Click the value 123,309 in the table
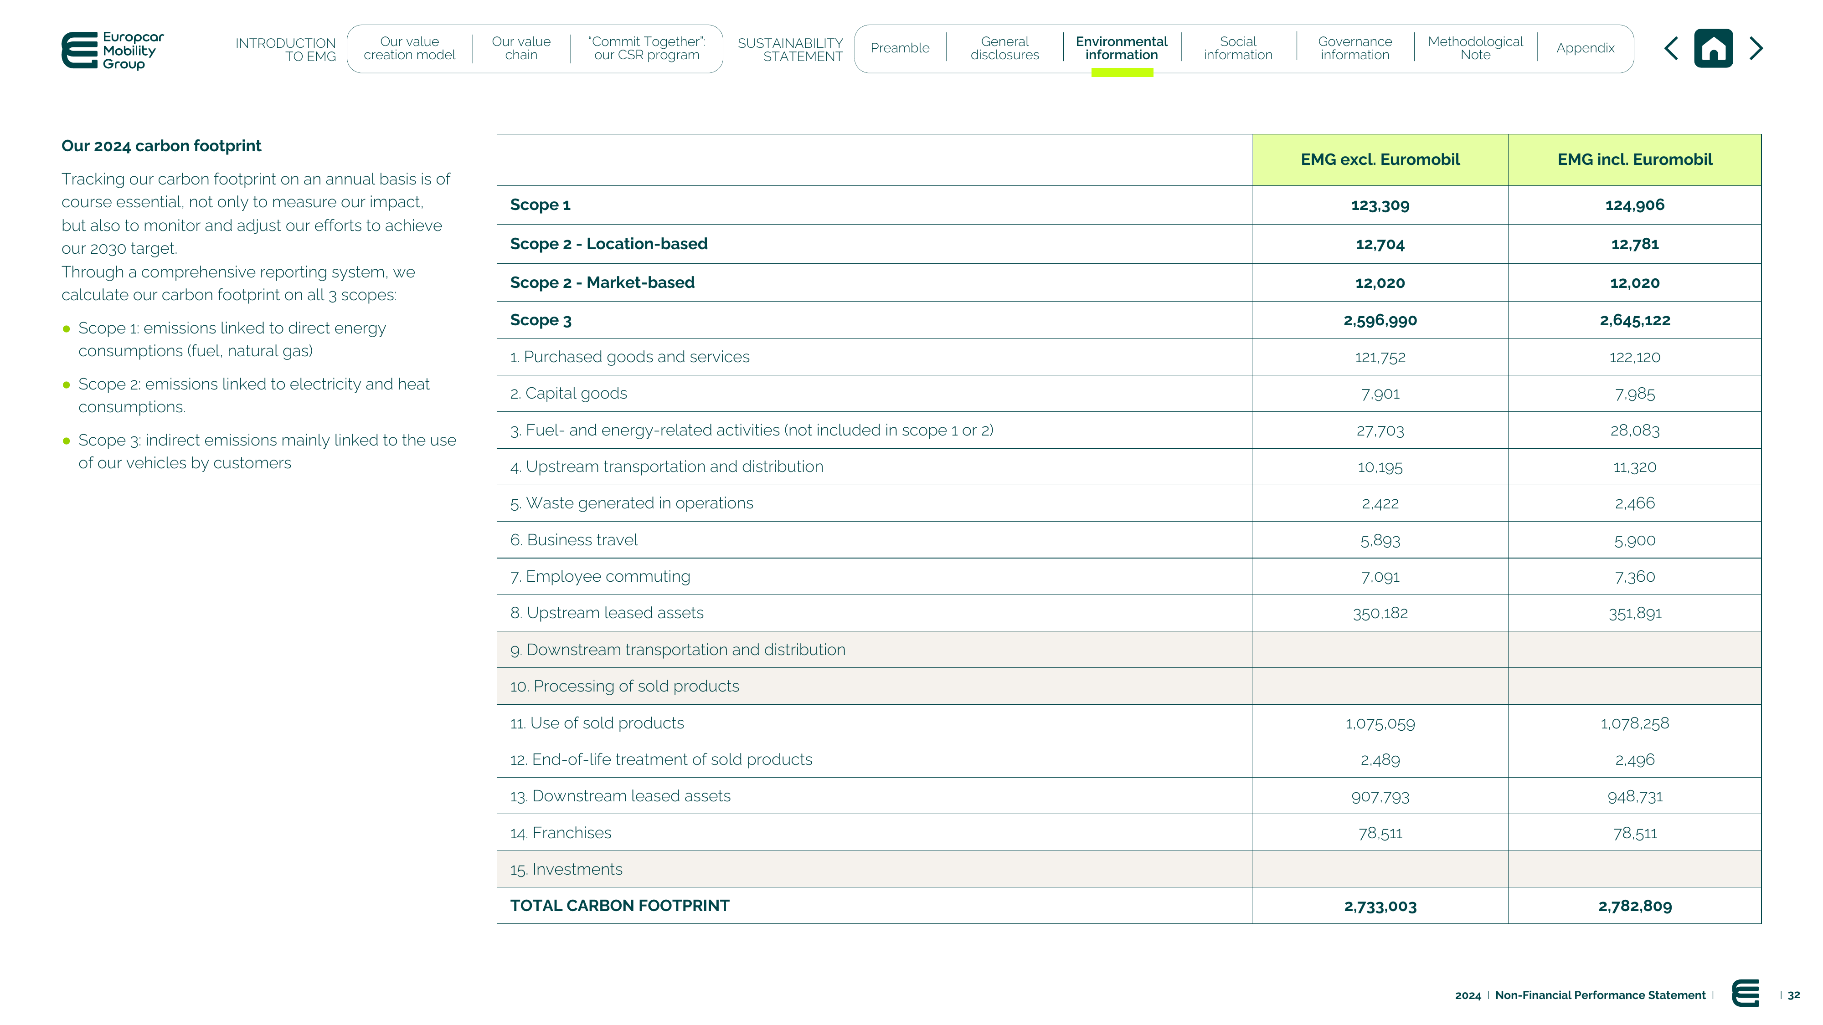1823x1025 pixels. pyautogui.click(x=1380, y=205)
